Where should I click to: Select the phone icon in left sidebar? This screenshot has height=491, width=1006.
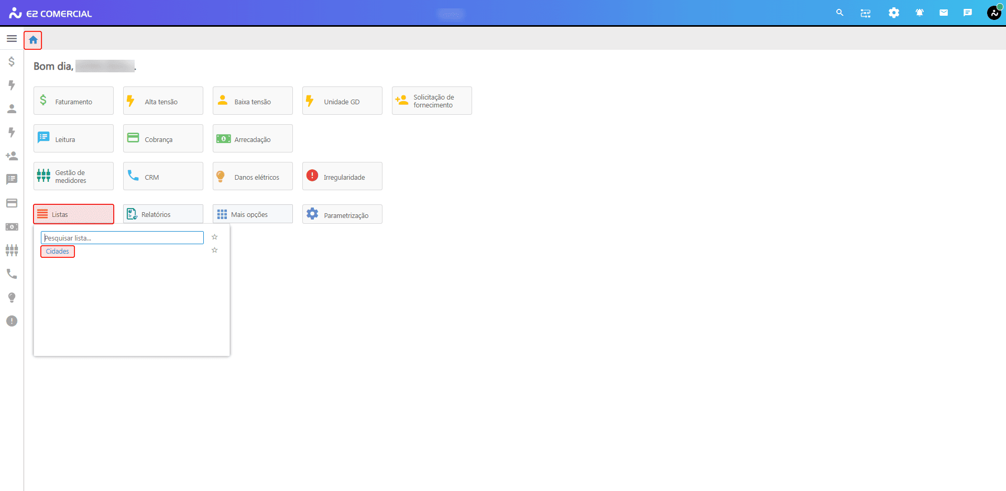click(12, 274)
